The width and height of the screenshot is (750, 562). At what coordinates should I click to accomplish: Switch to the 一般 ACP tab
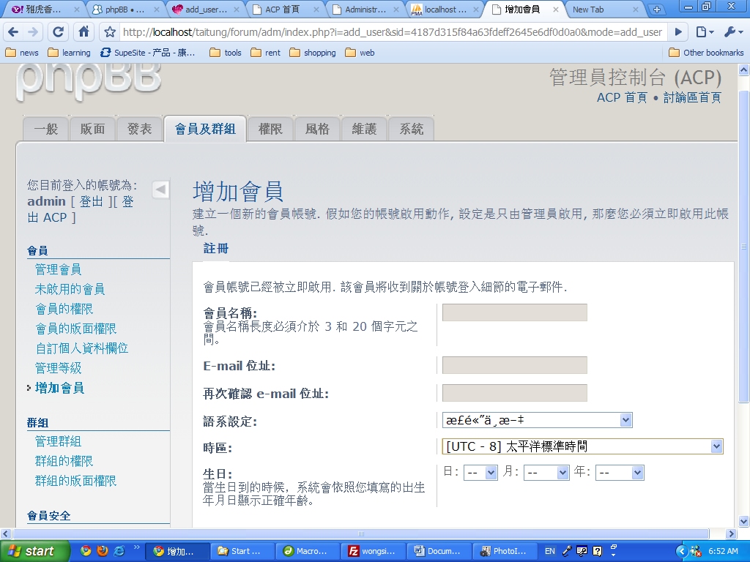[x=46, y=129]
